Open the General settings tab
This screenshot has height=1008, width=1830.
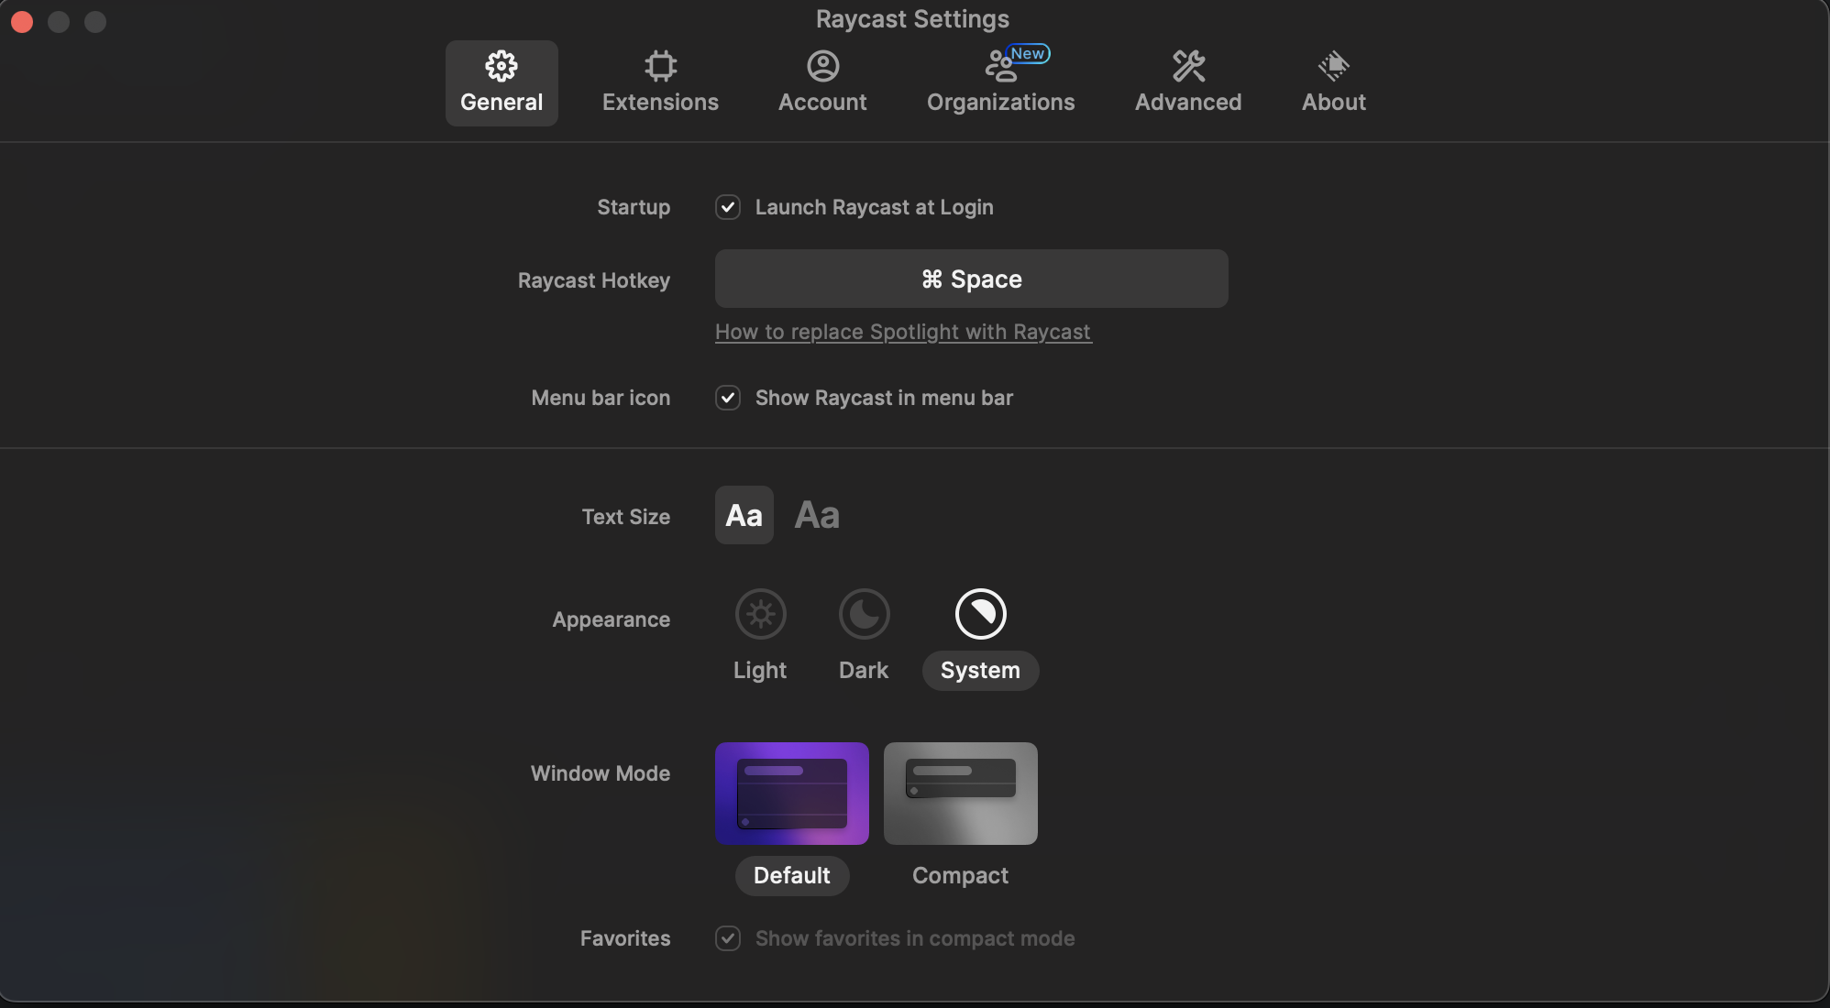(x=502, y=82)
